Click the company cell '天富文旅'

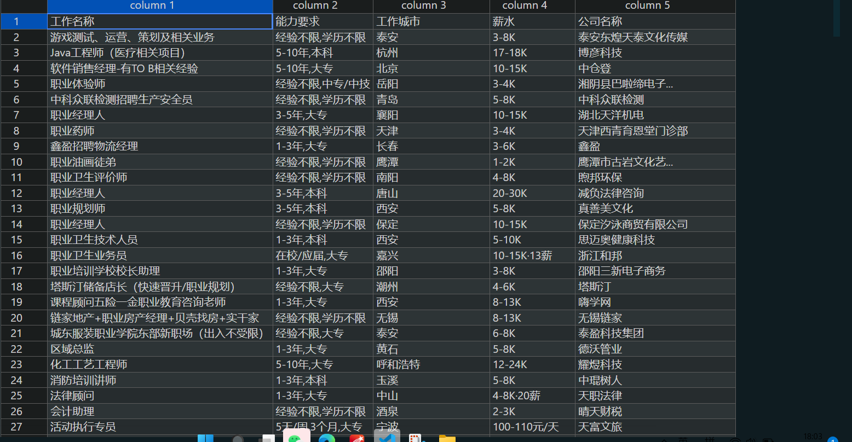(x=655, y=427)
